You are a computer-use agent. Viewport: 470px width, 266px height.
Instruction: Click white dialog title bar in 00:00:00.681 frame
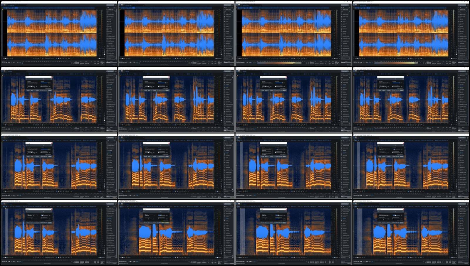pos(156,209)
